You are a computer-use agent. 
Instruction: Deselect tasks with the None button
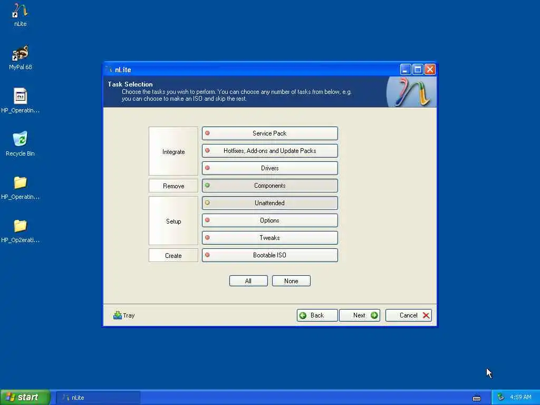point(291,281)
